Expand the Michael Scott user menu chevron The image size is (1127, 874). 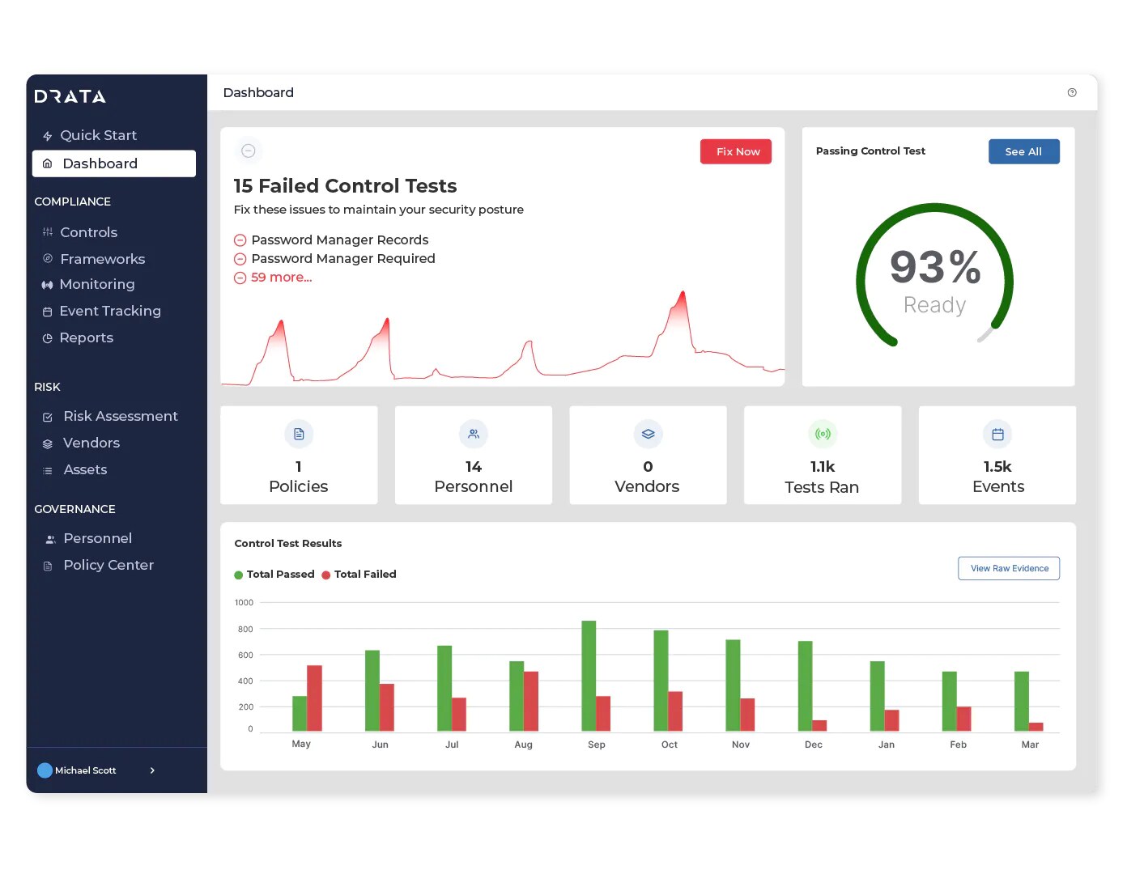click(152, 770)
